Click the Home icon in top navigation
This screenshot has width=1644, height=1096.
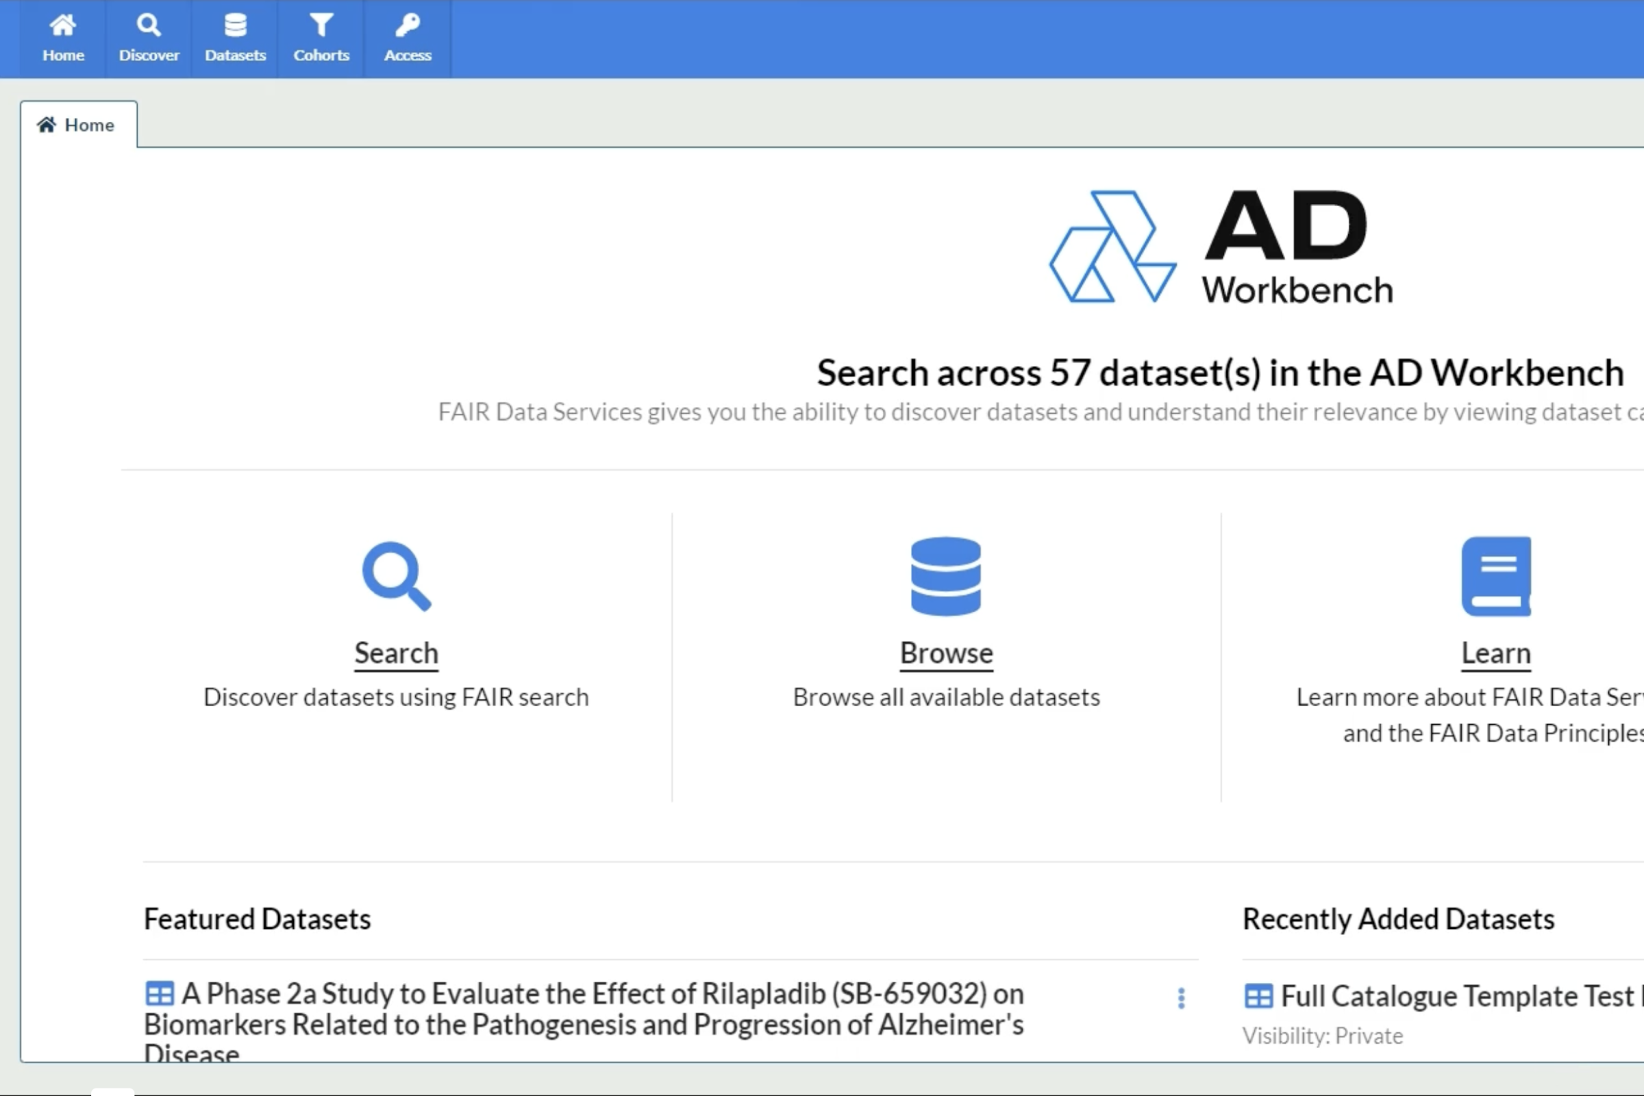click(x=63, y=26)
